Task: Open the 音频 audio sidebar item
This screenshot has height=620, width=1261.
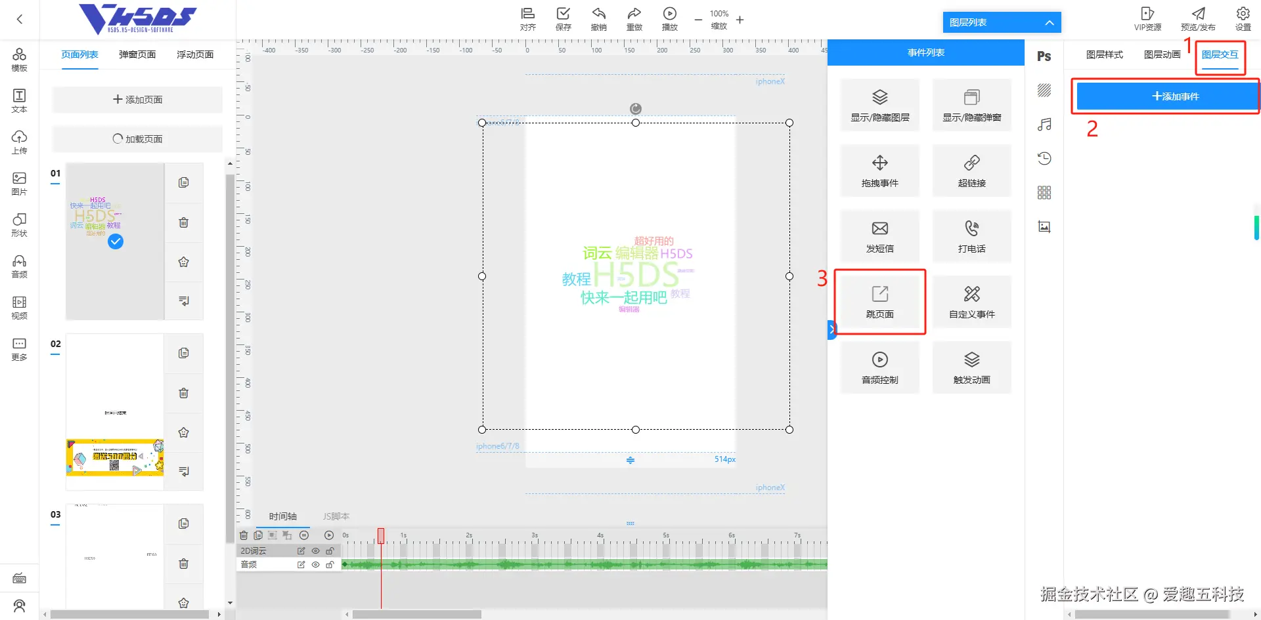Action: (x=19, y=266)
